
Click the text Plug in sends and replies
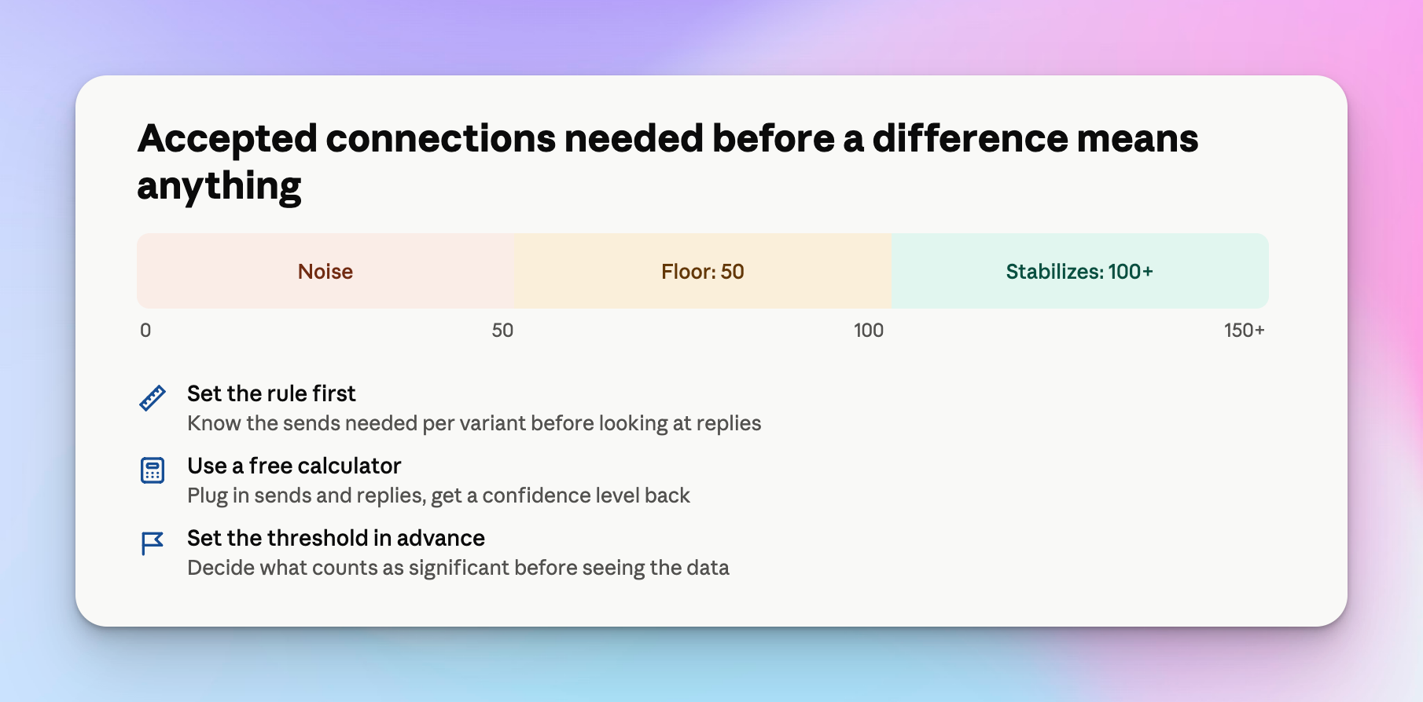(306, 495)
